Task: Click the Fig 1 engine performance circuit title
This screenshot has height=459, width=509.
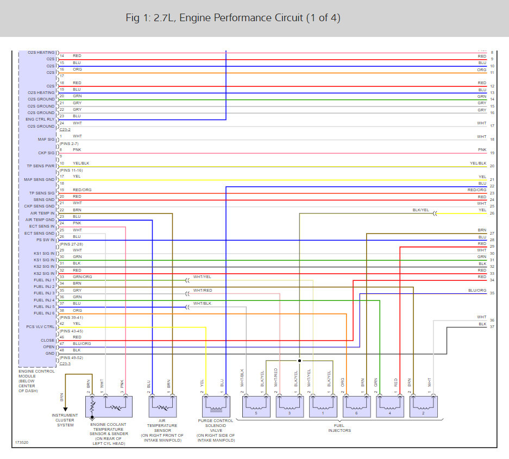Action: pos(232,18)
